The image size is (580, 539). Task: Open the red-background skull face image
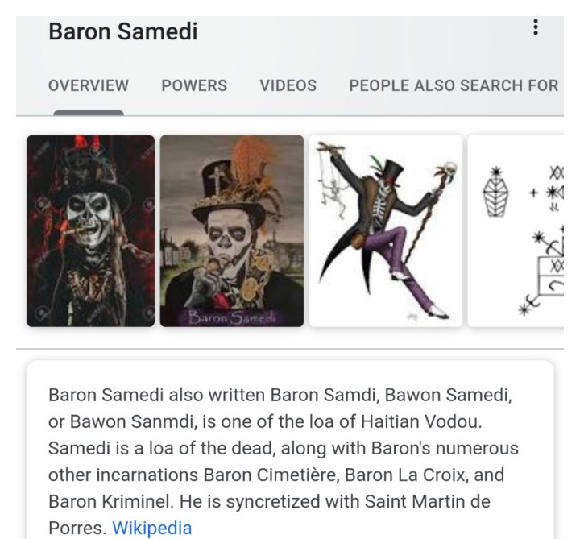pyautogui.click(x=90, y=230)
